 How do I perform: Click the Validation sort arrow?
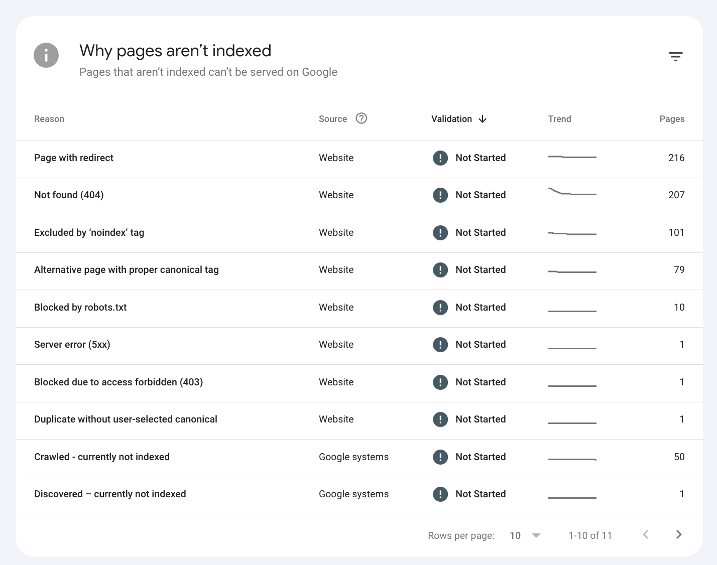(x=483, y=119)
